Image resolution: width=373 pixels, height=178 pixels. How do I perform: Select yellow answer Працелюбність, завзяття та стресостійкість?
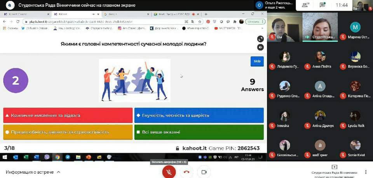coord(68,132)
